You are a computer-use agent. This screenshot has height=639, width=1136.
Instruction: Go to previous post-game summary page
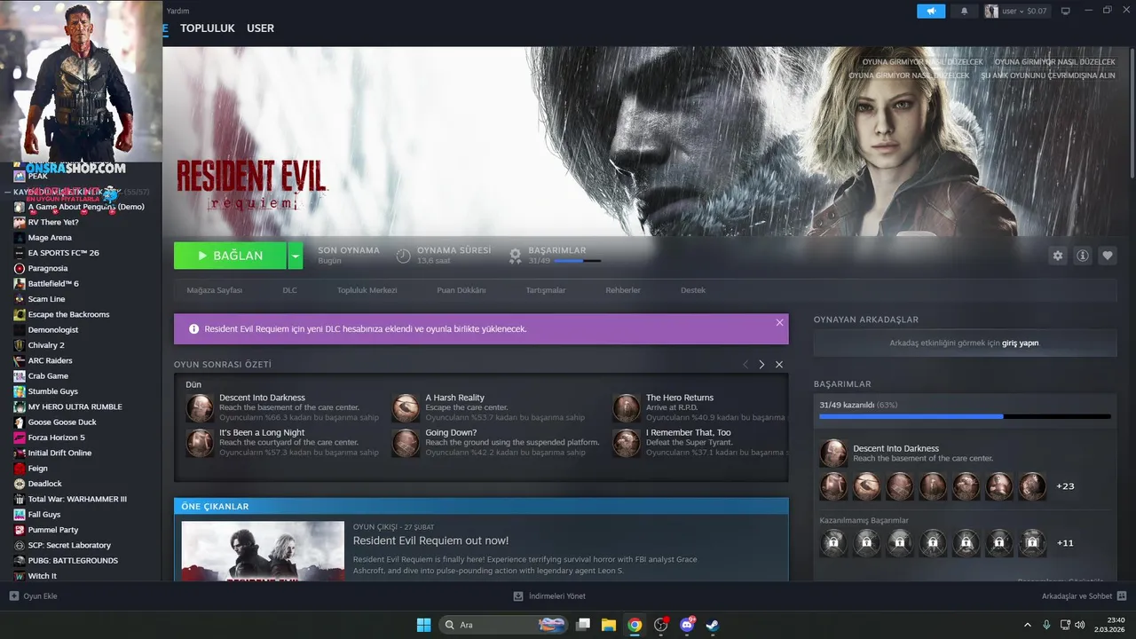[x=745, y=365]
